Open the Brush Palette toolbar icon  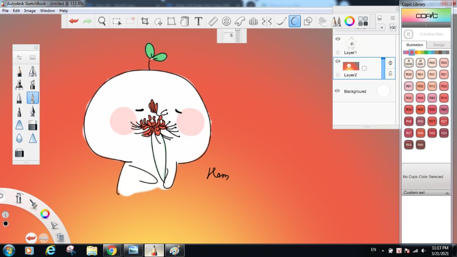click(336, 21)
